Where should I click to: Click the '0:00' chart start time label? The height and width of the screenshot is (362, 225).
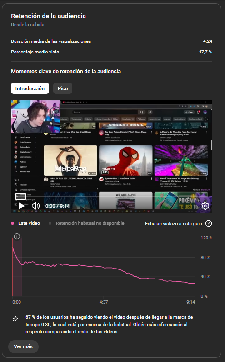[16, 302]
